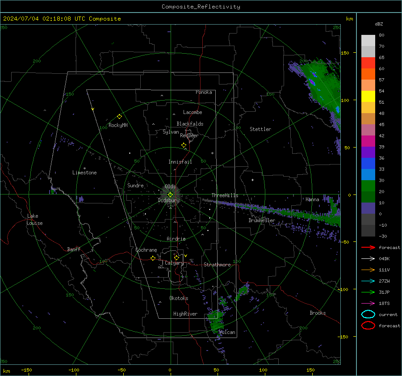
Task: Click the green 31JP arrow in legend
Action: [x=368, y=292]
